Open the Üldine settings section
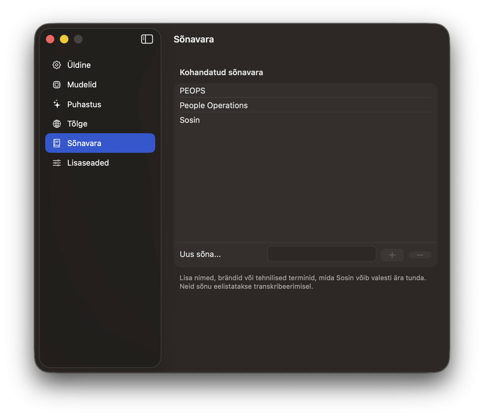This screenshot has height=418, width=484. (79, 65)
